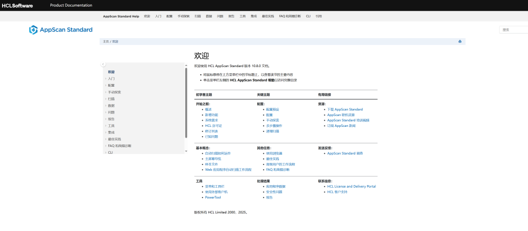The height and width of the screenshot is (231, 528).
Task: Expand the 入门 tree item in sidebar
Action: pos(106,79)
